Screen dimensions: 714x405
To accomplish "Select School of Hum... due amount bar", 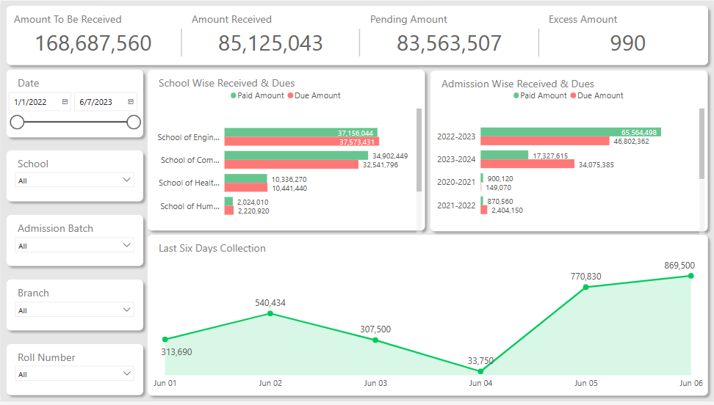I will click(229, 211).
